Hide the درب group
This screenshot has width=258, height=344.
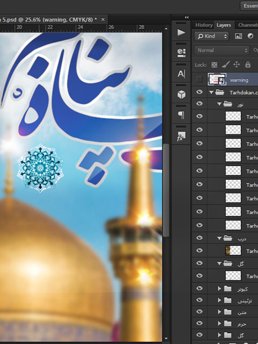(x=199, y=238)
